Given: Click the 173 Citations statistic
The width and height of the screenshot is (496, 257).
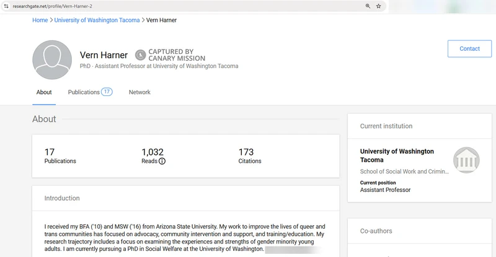Looking at the screenshot, I should (250, 156).
